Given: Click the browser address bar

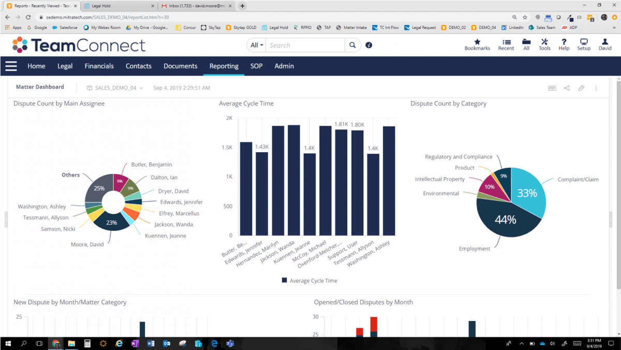Looking at the screenshot, I should point(274,17).
